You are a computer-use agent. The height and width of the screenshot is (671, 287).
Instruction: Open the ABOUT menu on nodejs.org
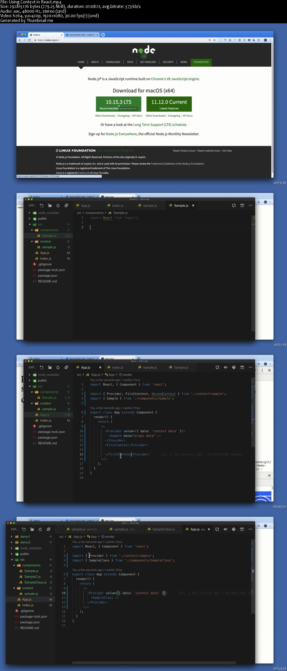(x=95, y=62)
